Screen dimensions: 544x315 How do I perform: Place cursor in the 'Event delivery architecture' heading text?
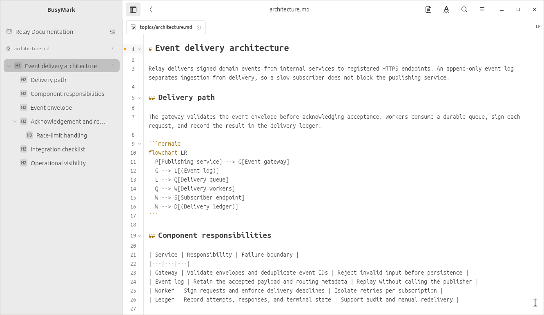(x=222, y=48)
